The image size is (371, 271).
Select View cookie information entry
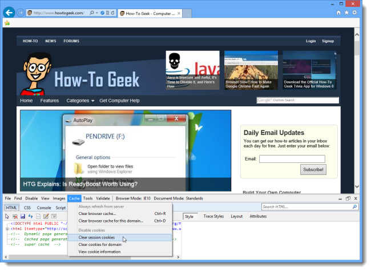(120, 252)
